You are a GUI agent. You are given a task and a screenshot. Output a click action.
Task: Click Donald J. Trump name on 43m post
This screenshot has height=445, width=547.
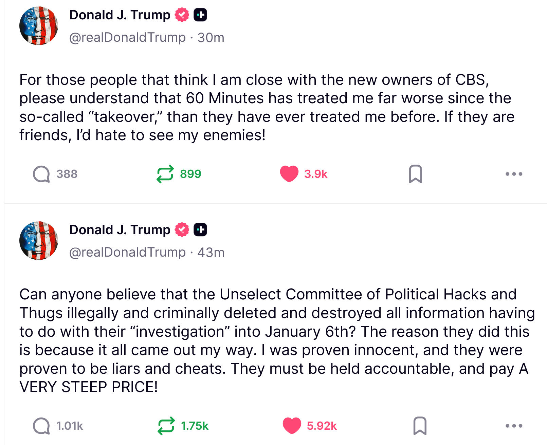coord(120,230)
